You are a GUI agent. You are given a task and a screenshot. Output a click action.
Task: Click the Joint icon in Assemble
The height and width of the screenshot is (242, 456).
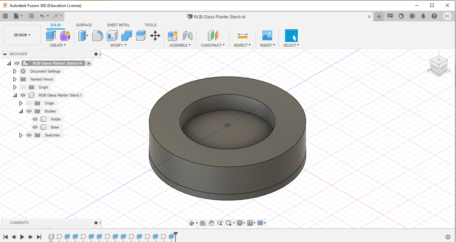pos(188,35)
